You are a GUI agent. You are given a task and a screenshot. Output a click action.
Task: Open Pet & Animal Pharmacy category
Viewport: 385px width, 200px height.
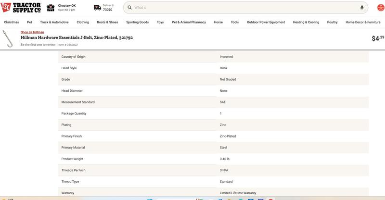(x=189, y=22)
